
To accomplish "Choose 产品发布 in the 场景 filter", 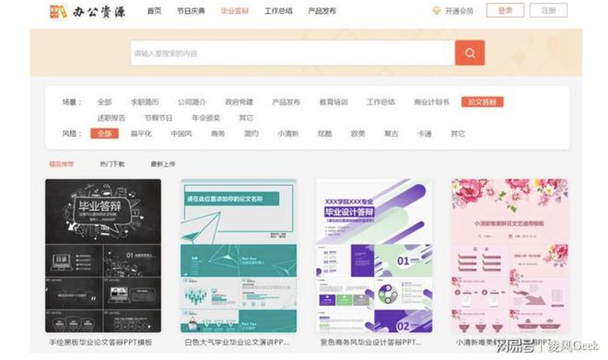I will click(286, 102).
